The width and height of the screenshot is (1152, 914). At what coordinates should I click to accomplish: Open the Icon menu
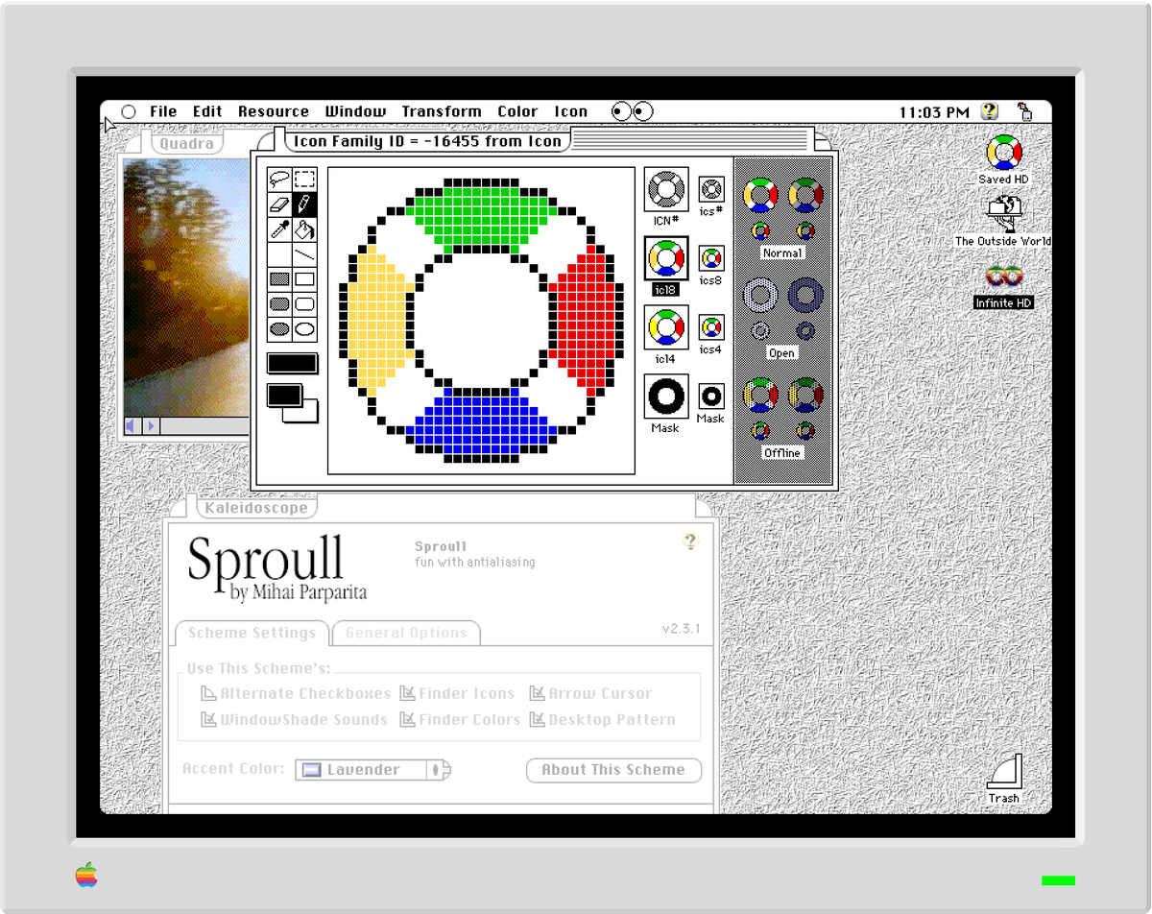(x=570, y=111)
